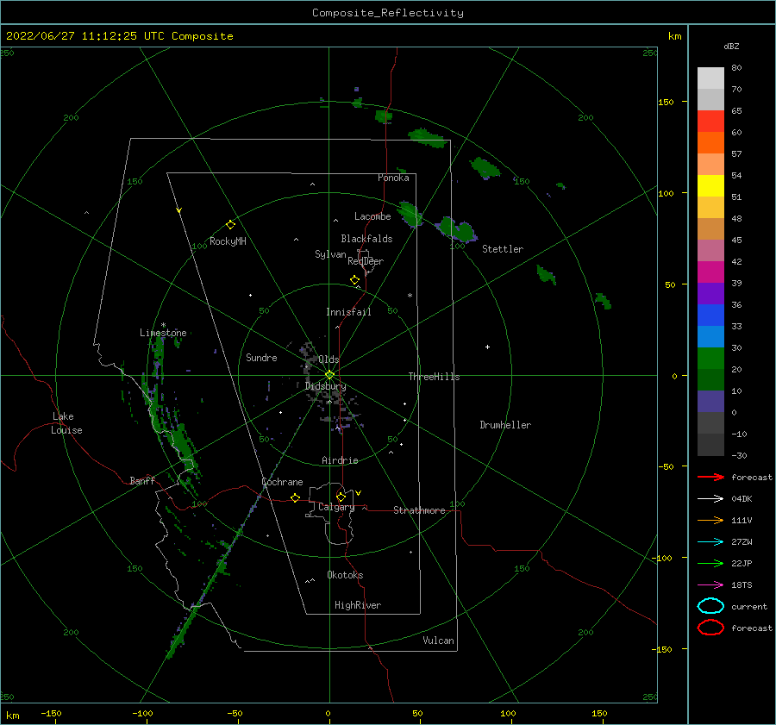Click the asterisk marker above Limestone

pyautogui.click(x=163, y=325)
